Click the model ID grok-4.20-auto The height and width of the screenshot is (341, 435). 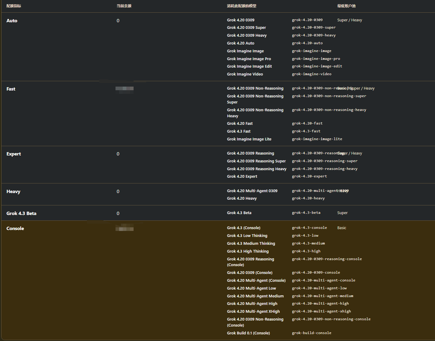coord(307,43)
